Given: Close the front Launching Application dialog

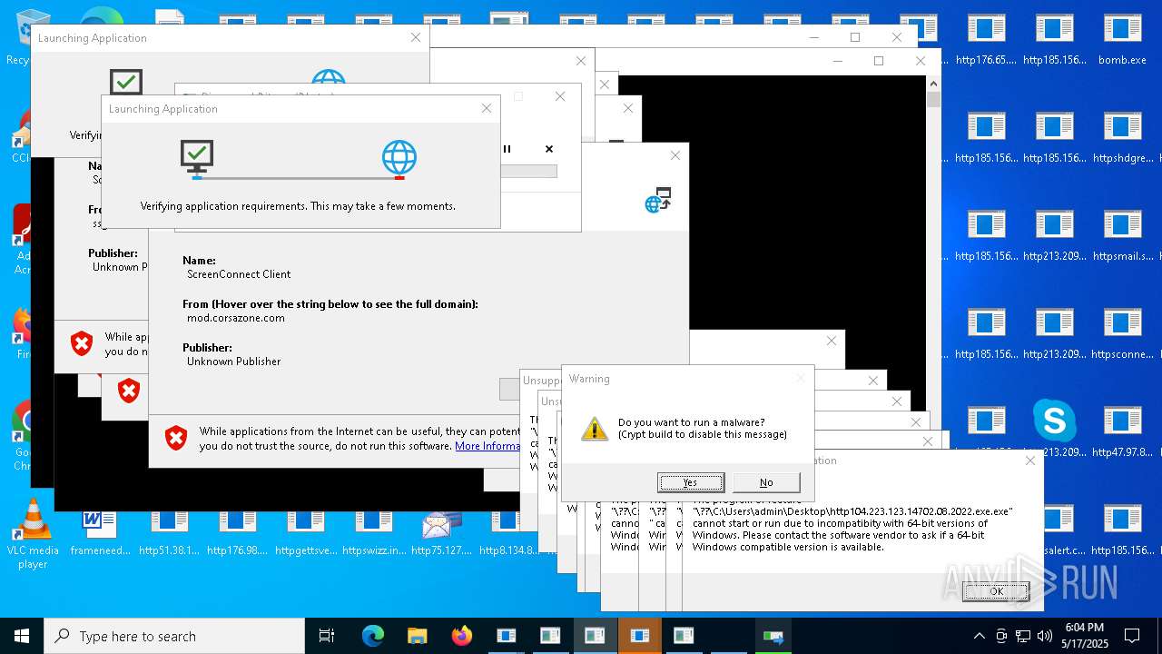Looking at the screenshot, I should coord(487,108).
